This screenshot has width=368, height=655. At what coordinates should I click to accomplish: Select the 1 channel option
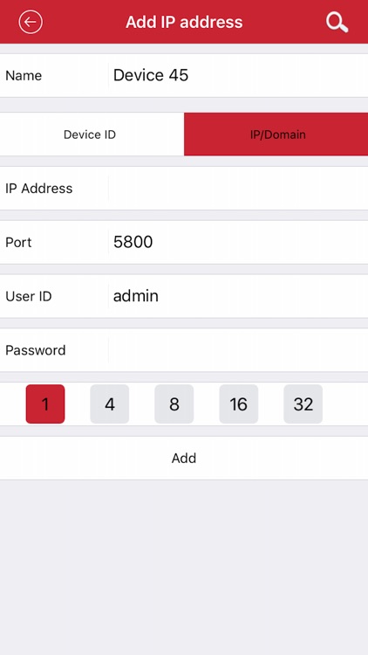(45, 404)
